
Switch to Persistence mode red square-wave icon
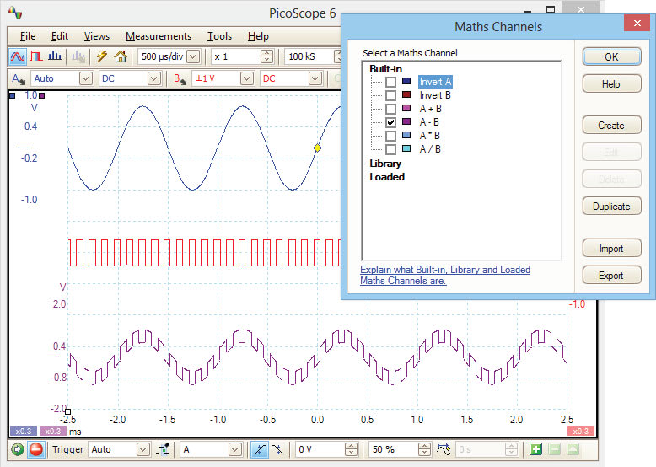click(x=36, y=56)
